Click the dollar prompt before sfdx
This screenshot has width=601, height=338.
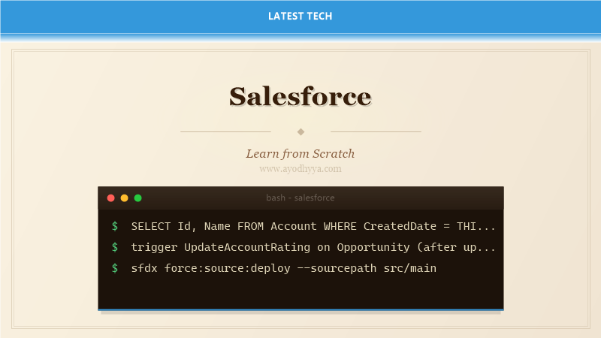(x=115, y=268)
